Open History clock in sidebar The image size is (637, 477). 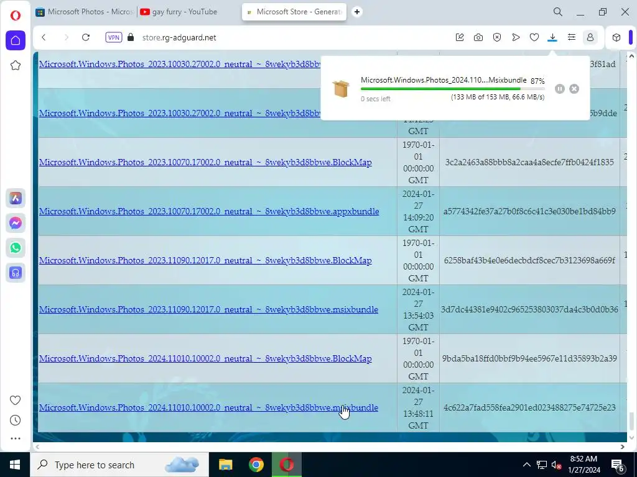pyautogui.click(x=16, y=420)
